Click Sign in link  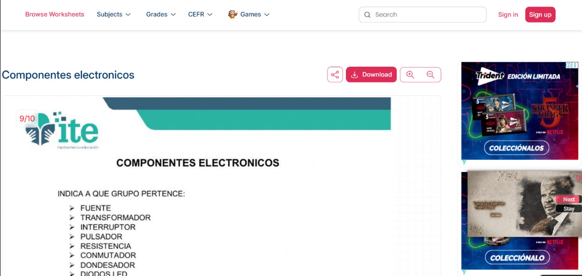tap(508, 14)
